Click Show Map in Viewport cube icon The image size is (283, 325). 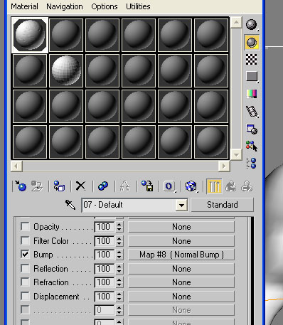tap(191, 186)
